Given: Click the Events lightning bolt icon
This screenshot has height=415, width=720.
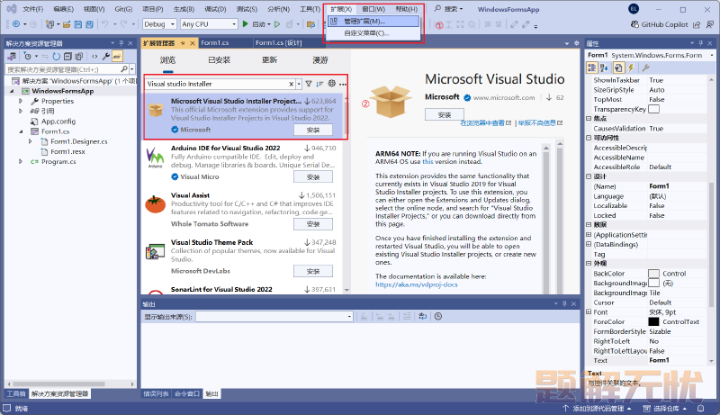Looking at the screenshot, I should (631, 68).
